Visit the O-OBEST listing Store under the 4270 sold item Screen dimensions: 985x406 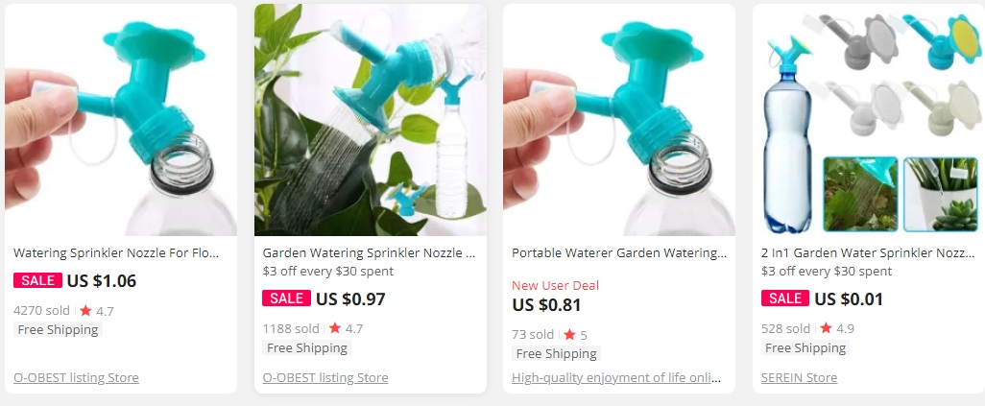click(x=76, y=378)
